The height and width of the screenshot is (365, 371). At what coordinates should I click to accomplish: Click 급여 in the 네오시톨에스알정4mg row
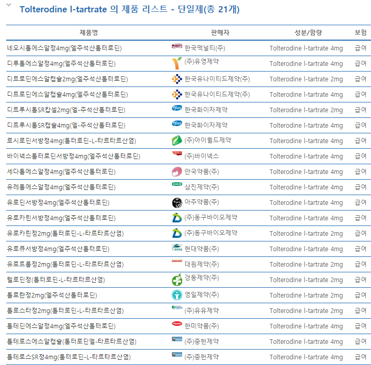click(x=361, y=48)
